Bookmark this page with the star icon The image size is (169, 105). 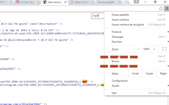click(x=161, y=8)
